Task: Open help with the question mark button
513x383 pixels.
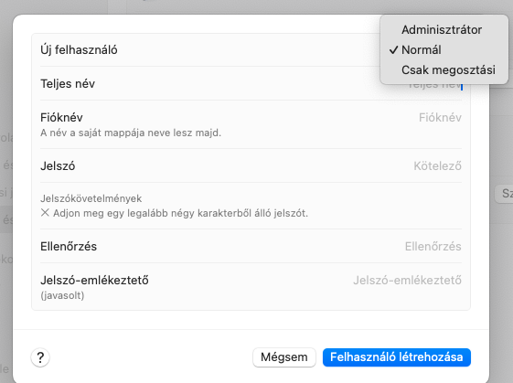Action: [40, 357]
